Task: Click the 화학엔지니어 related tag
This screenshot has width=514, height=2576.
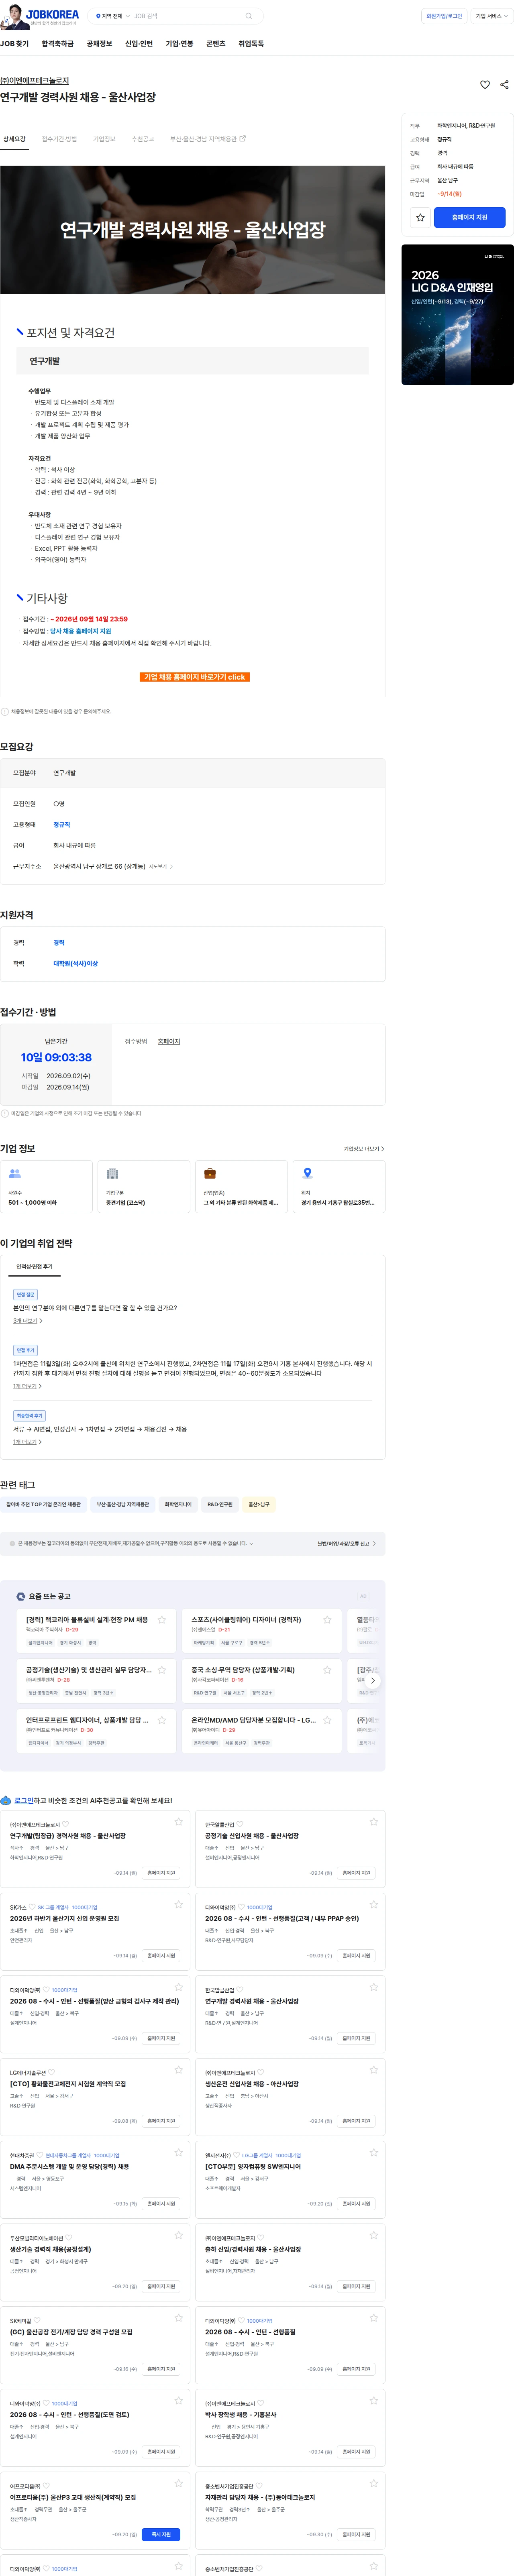Action: pos(178,1504)
